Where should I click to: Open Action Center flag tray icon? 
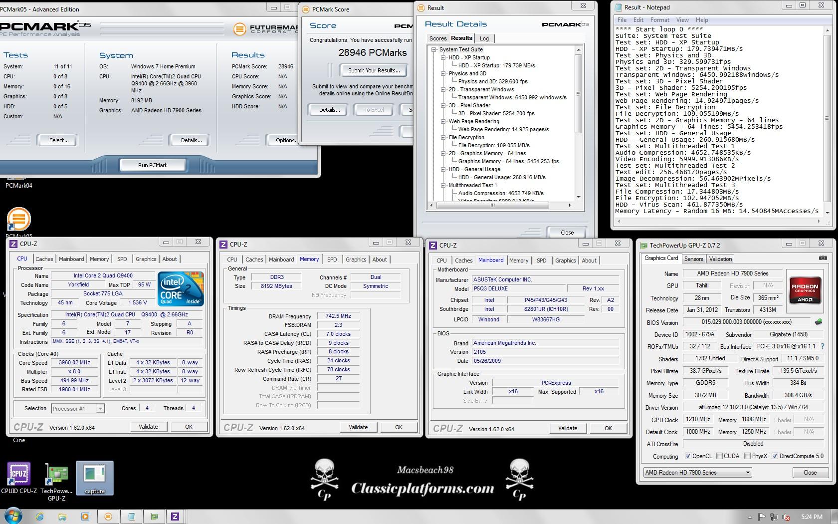pos(762,517)
